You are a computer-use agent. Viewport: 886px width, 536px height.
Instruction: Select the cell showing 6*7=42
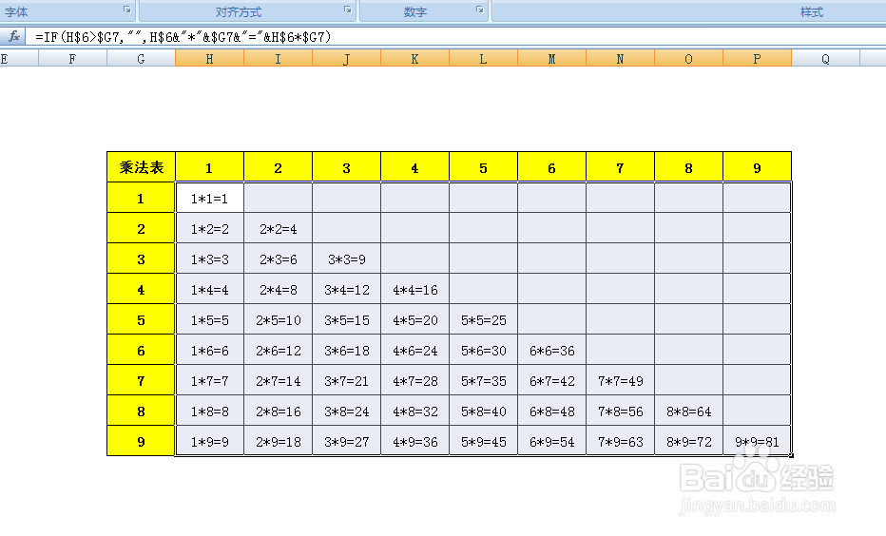point(551,381)
